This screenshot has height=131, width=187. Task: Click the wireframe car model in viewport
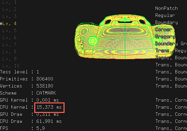click(x=125, y=37)
